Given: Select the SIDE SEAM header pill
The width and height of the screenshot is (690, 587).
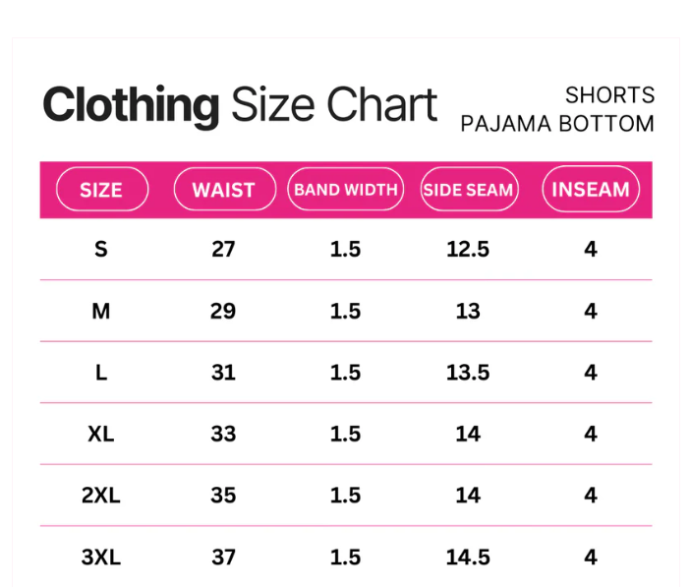Looking at the screenshot, I should coord(468,190).
